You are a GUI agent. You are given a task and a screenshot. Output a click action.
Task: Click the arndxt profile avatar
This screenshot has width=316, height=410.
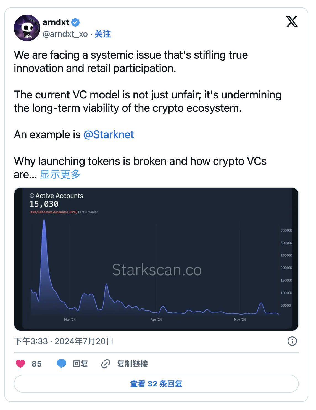pos(27,28)
